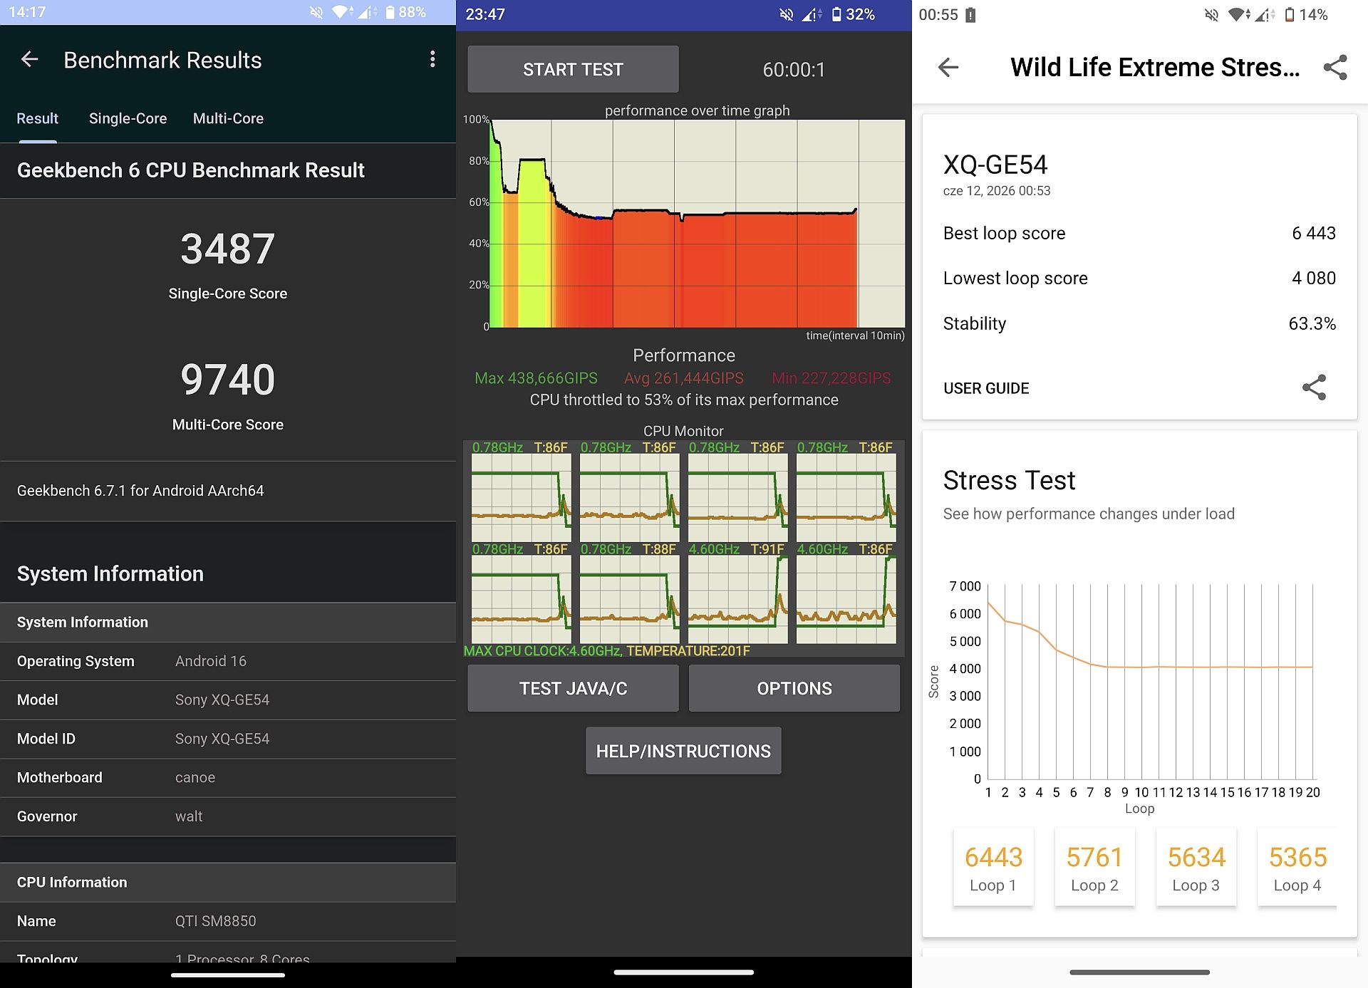This screenshot has width=1368, height=988.
Task: Tap the share icon next to USER GUIDE
Action: click(x=1314, y=388)
